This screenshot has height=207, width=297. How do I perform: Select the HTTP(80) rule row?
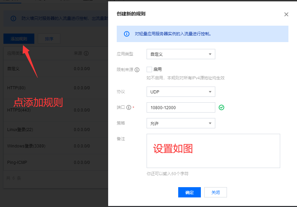coord(56,88)
